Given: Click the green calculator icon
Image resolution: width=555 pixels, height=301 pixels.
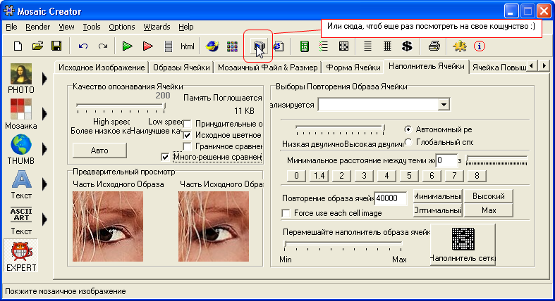Looking at the screenshot, I should click(x=304, y=46).
